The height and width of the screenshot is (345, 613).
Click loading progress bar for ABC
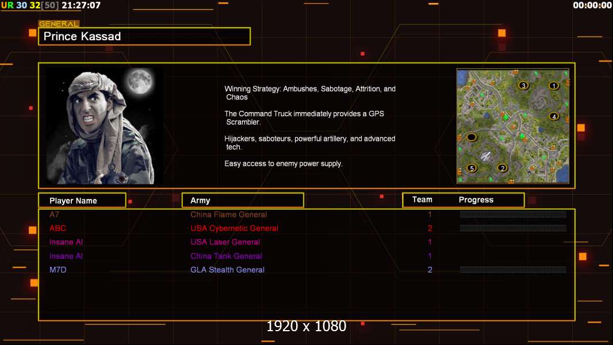coord(513,228)
